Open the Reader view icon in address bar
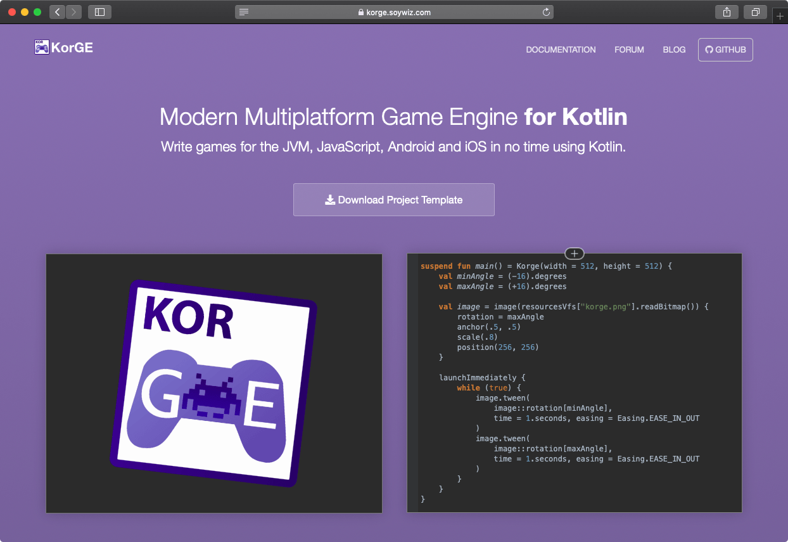 [x=243, y=11]
